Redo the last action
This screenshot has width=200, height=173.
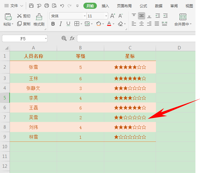point(69,6)
